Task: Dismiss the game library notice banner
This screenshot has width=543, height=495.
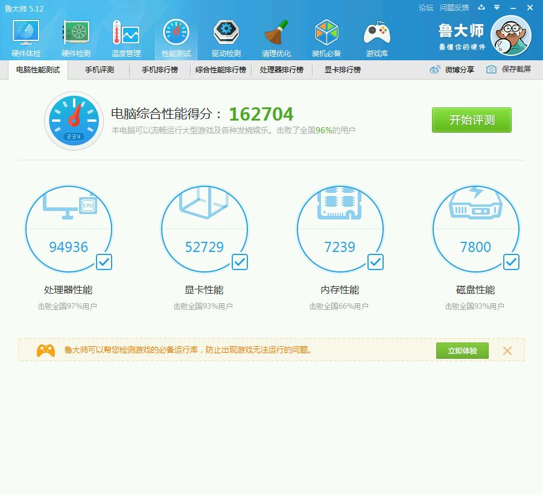Action: pyautogui.click(x=507, y=351)
